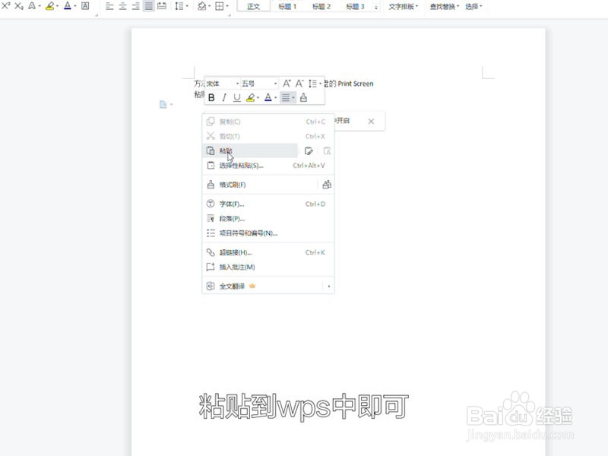608x456 pixels.
Task: Expand the styles gallery
Action: (376, 7)
